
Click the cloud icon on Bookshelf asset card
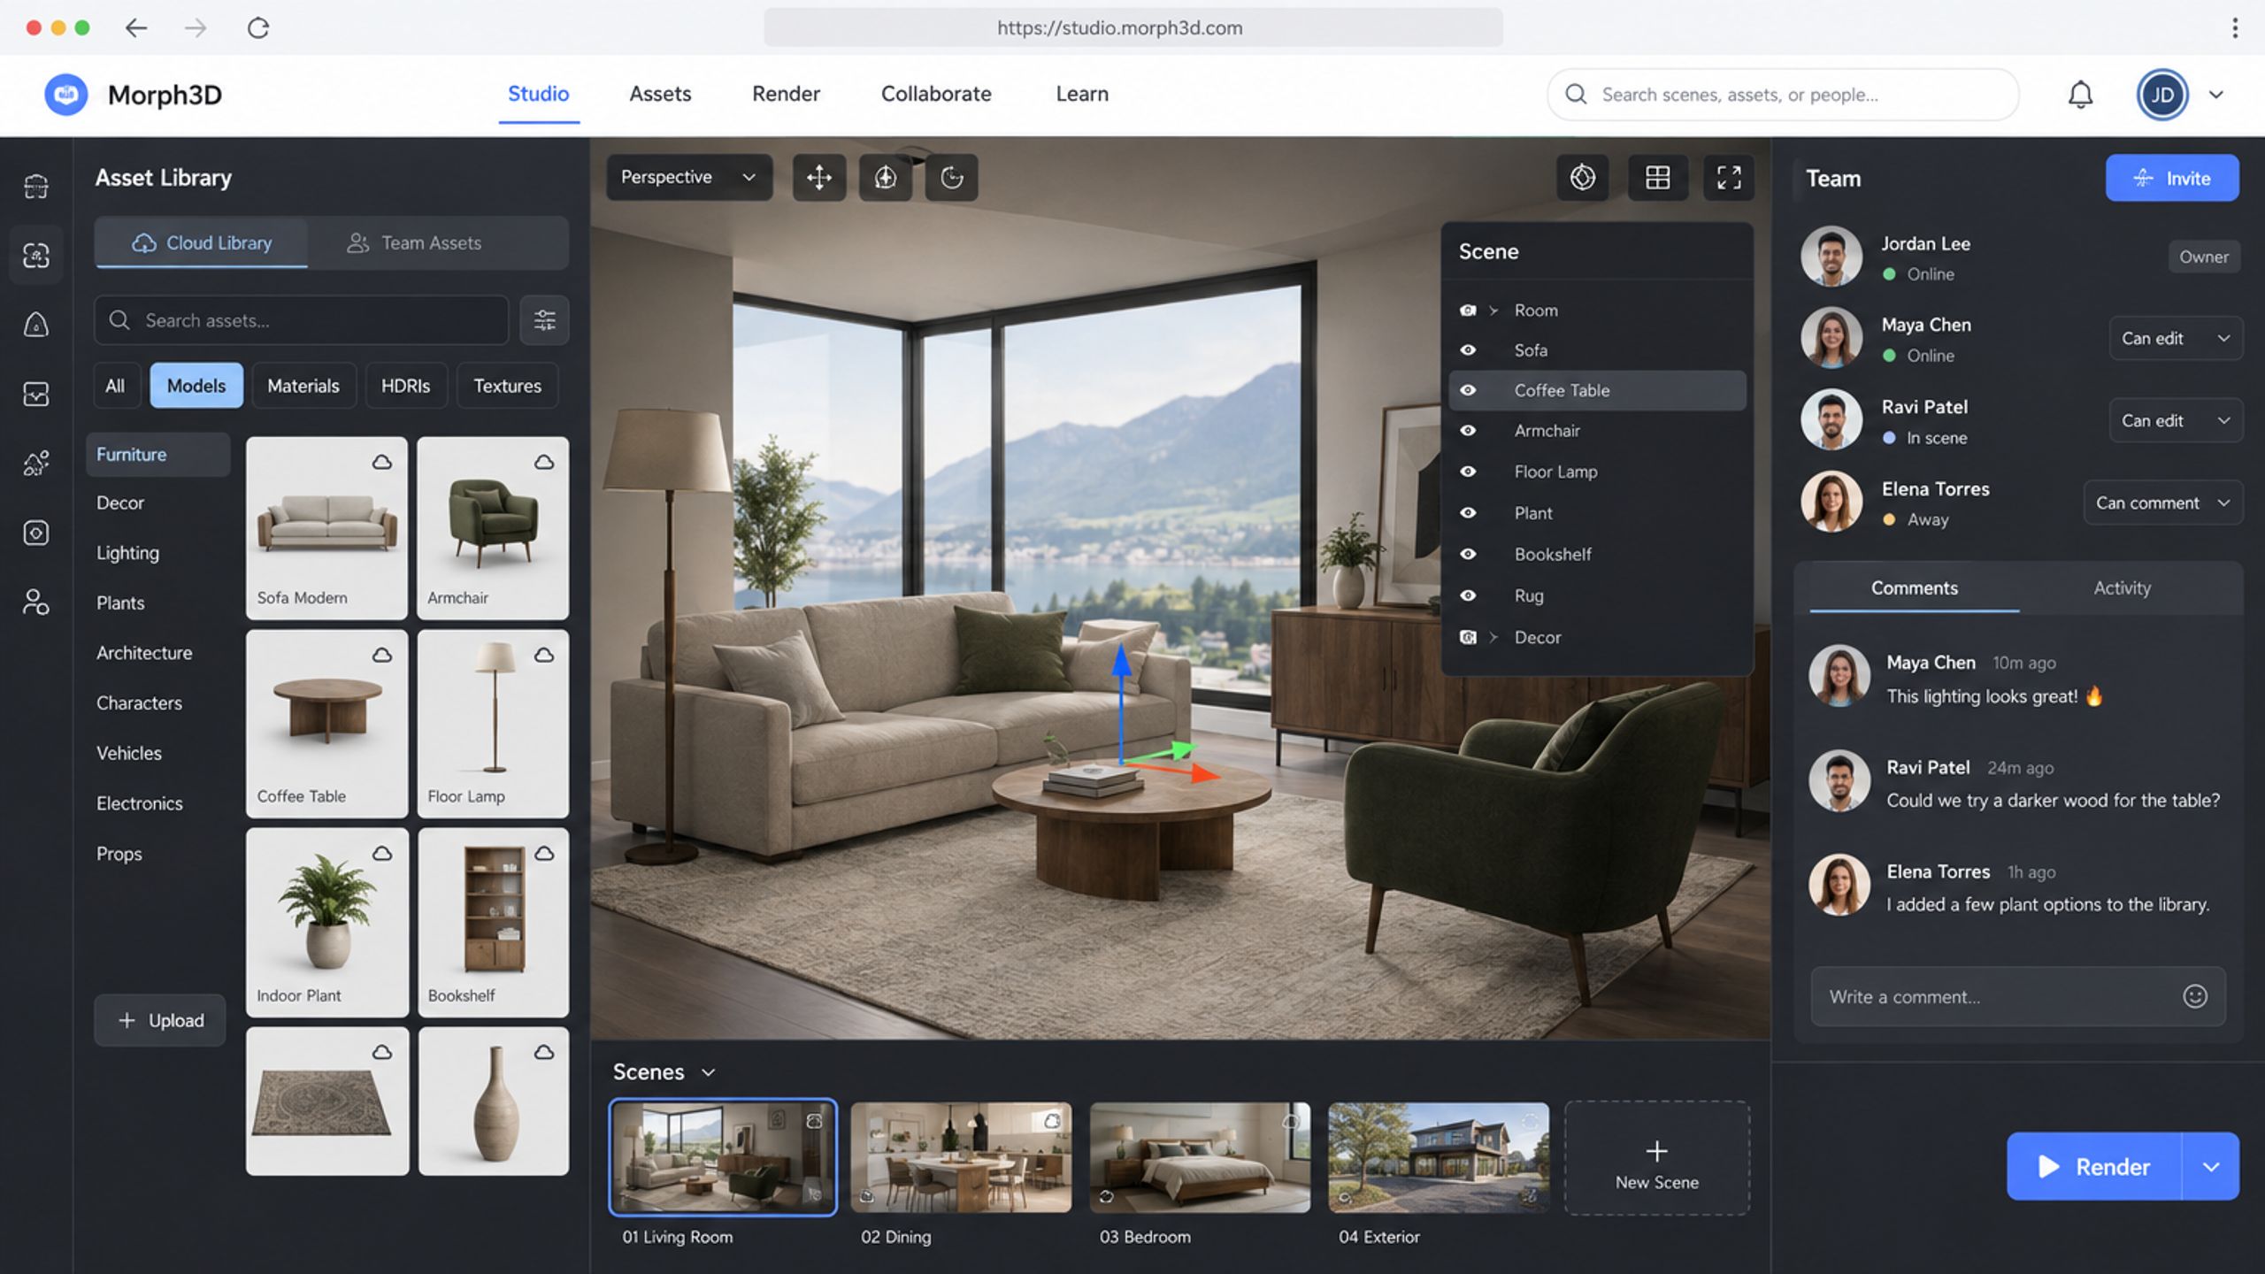[544, 854]
